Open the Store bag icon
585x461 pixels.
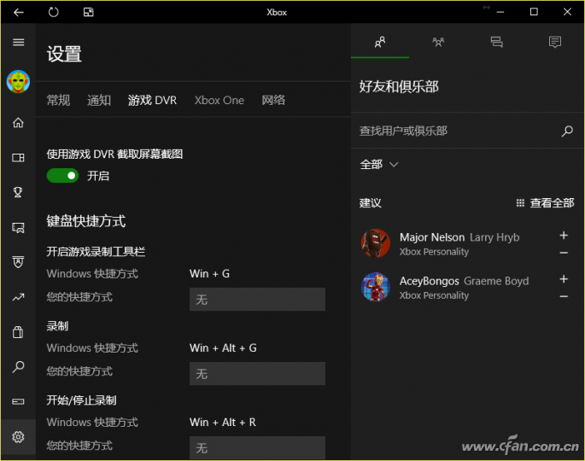18,331
